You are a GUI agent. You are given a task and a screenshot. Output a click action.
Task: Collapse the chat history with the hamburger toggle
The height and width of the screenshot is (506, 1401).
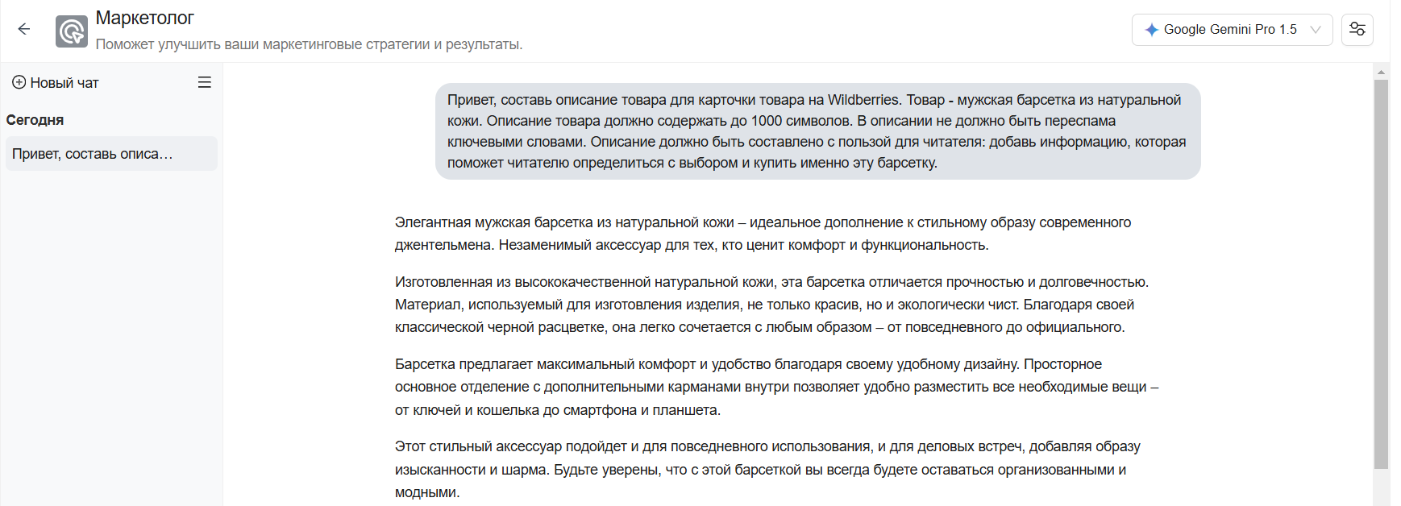205,81
